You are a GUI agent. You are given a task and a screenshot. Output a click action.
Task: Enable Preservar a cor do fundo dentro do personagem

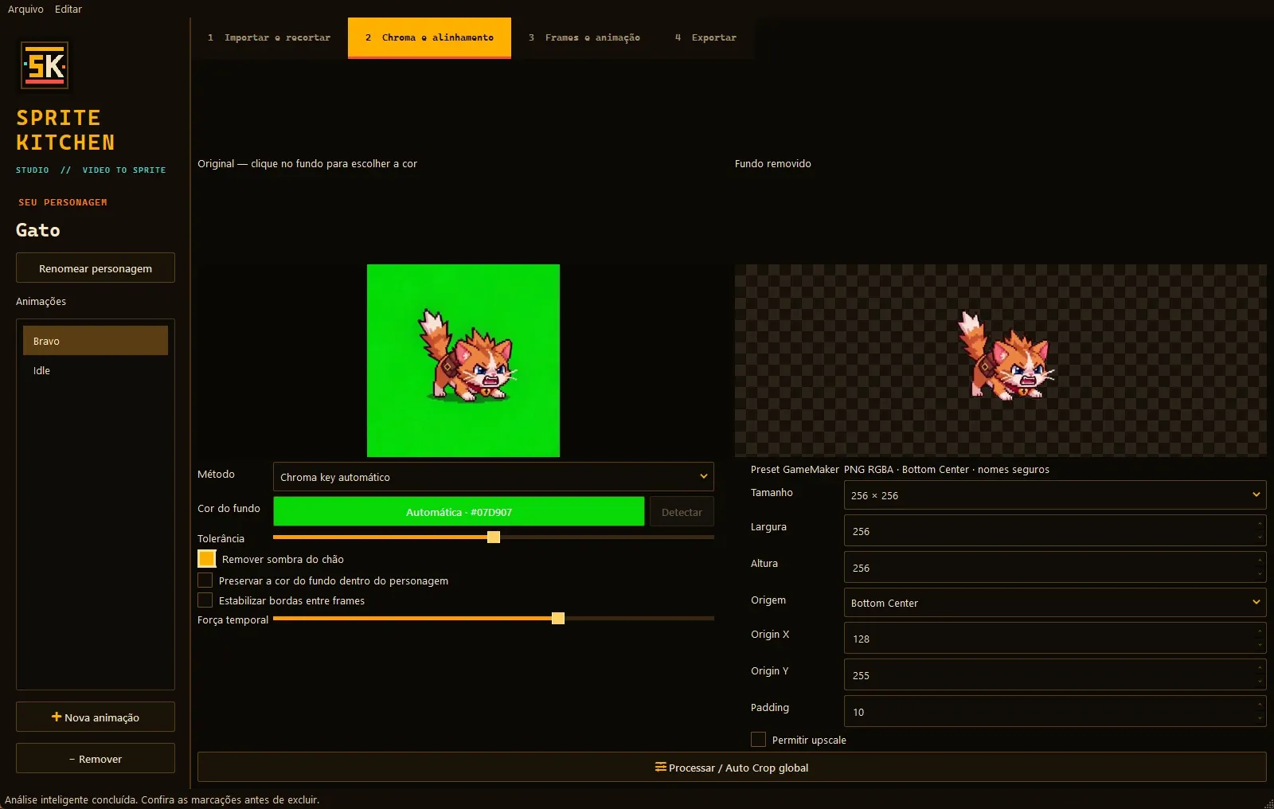(205, 580)
